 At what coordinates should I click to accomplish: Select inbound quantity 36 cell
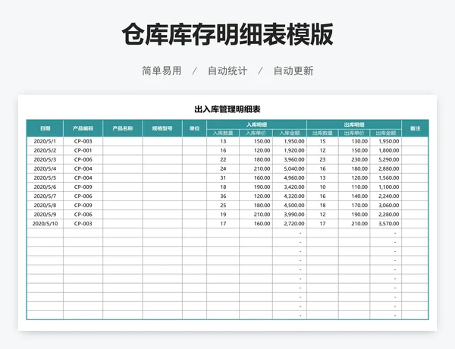coord(223,197)
